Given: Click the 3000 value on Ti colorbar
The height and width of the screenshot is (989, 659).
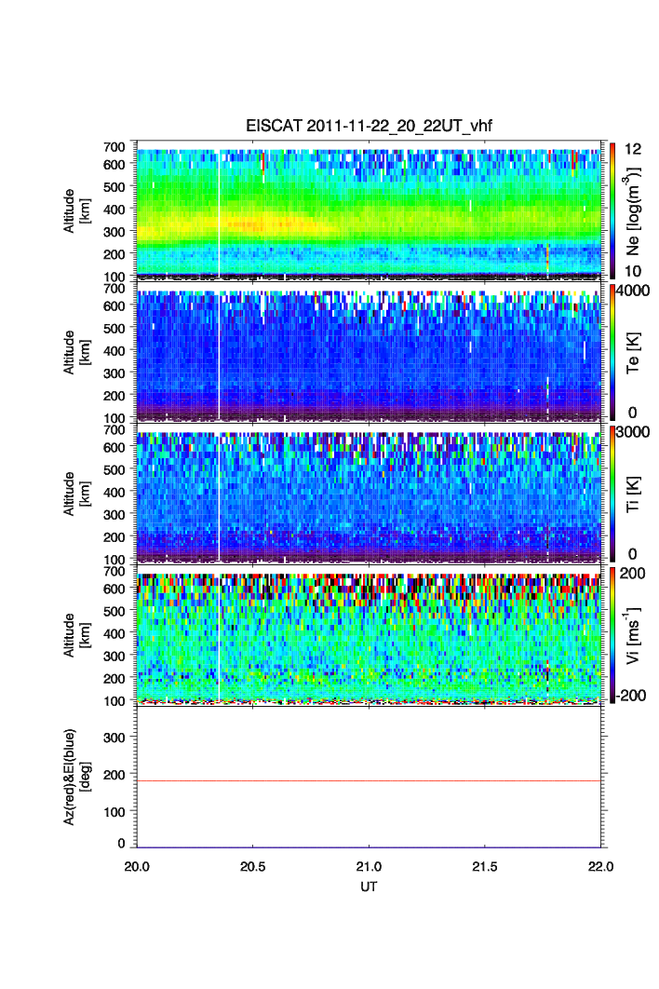Looking at the screenshot, I should (x=633, y=432).
